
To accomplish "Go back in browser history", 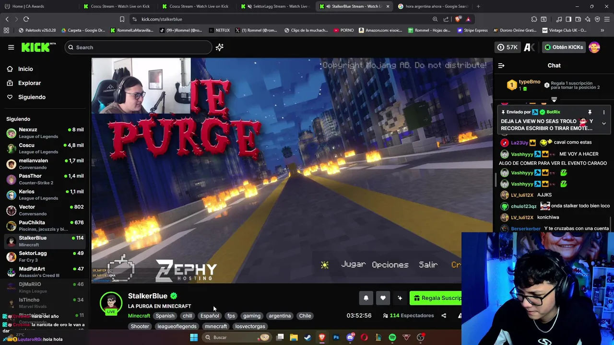I will pyautogui.click(x=7, y=19).
